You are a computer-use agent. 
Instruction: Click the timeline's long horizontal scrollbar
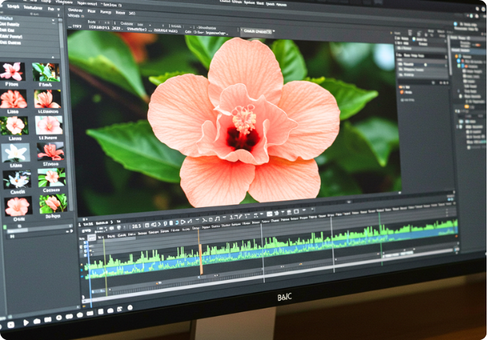271,276
